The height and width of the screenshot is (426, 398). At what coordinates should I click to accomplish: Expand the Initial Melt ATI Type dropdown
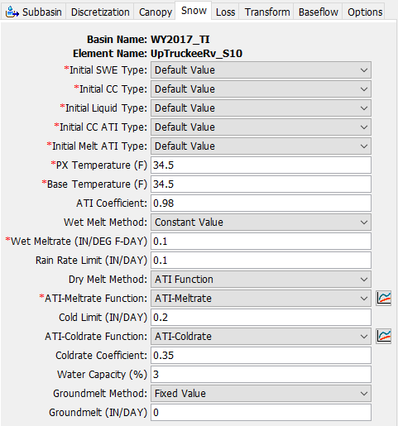(x=261, y=146)
